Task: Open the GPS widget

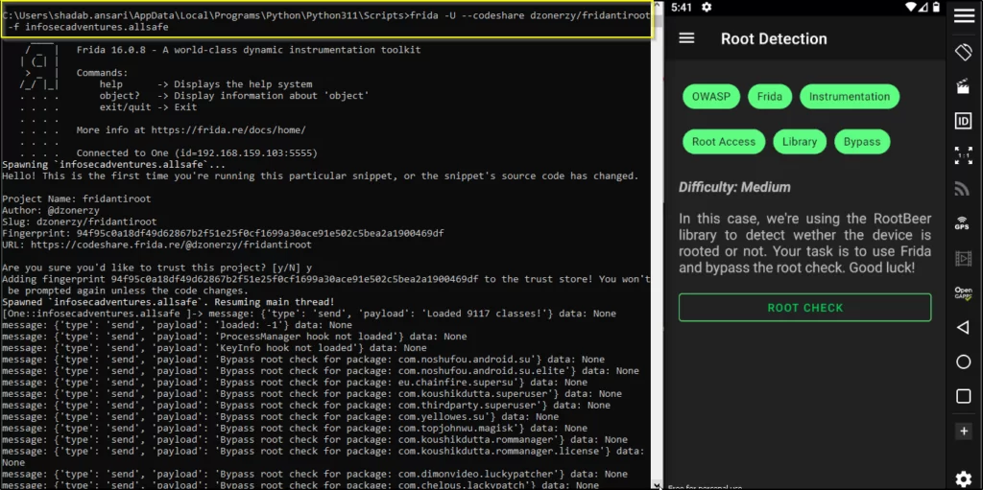Action: tap(964, 223)
